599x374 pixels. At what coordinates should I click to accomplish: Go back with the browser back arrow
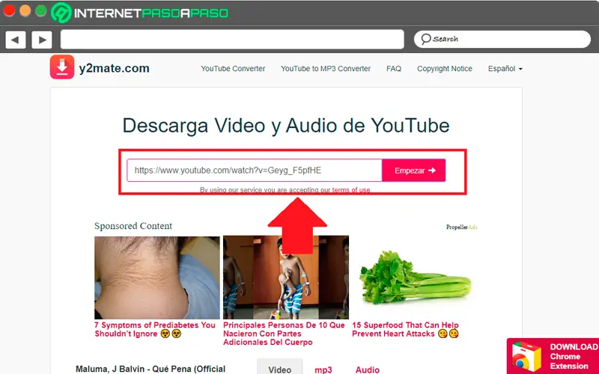[15, 40]
